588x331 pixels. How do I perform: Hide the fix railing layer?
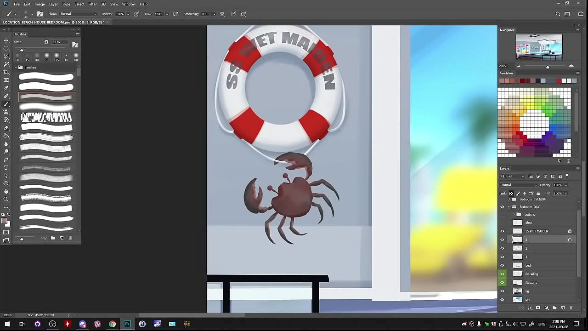coord(502,274)
